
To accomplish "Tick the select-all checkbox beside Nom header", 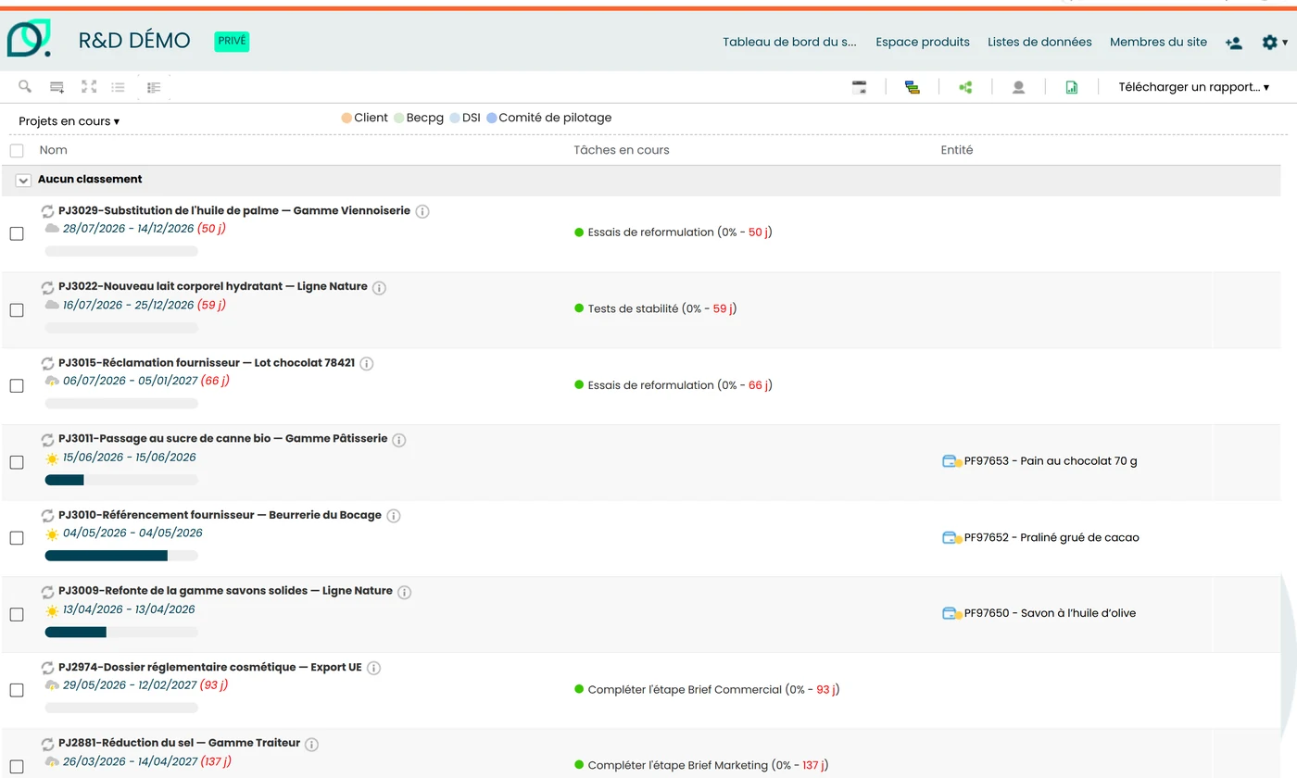I will (x=17, y=151).
